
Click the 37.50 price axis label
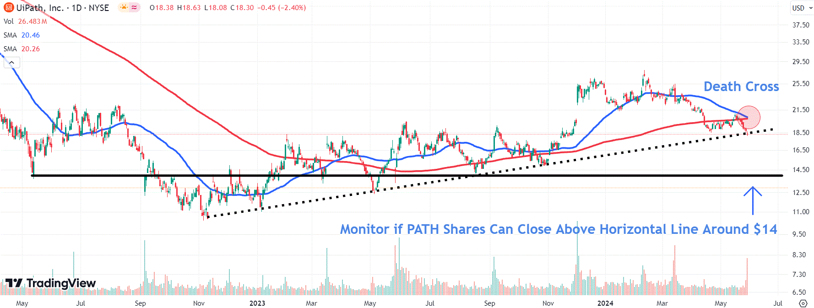coord(801,25)
